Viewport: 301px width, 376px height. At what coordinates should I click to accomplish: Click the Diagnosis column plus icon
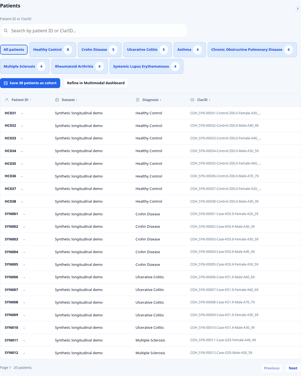pos(138,100)
